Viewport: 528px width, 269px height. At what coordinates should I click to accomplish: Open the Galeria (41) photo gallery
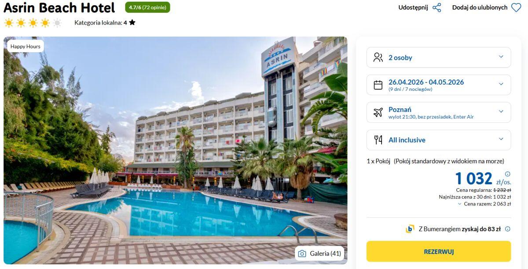(x=319, y=253)
